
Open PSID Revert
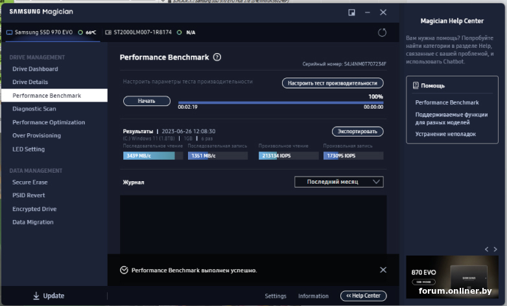(x=29, y=195)
